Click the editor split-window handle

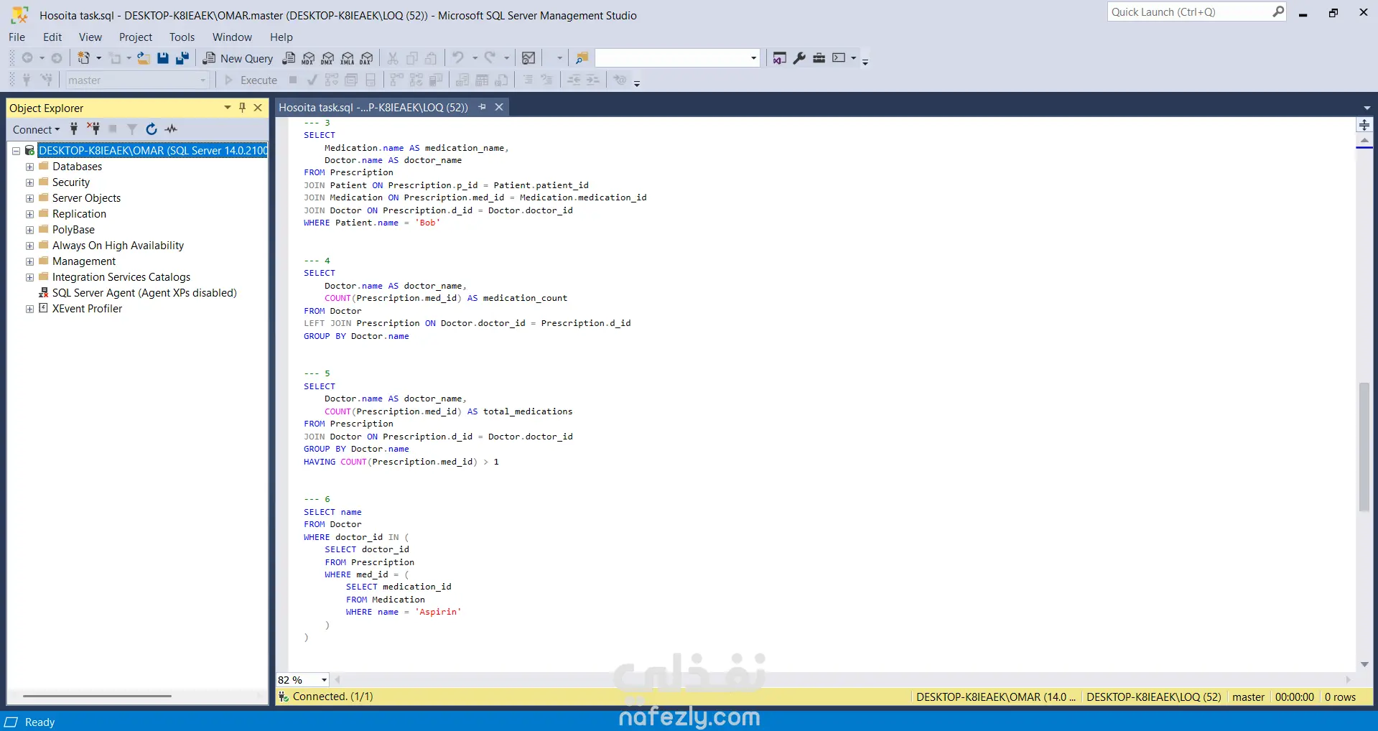[1364, 125]
